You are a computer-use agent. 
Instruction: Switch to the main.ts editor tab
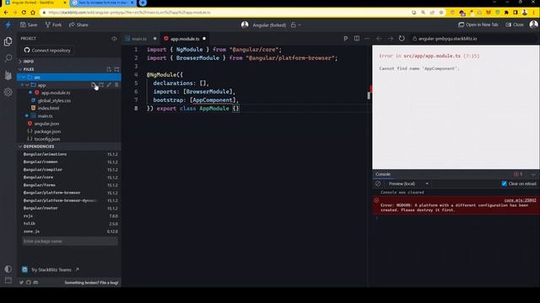tap(139, 39)
